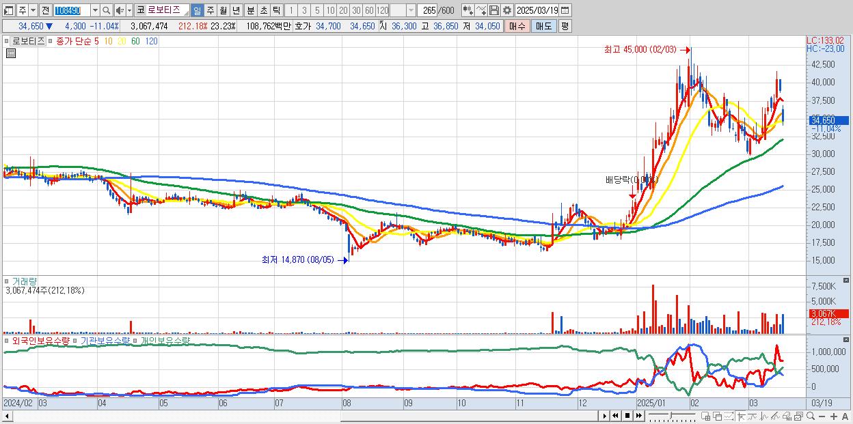Click the 60-day moving average label
Image resolution: width=853 pixels, height=424 pixels.
click(135, 41)
